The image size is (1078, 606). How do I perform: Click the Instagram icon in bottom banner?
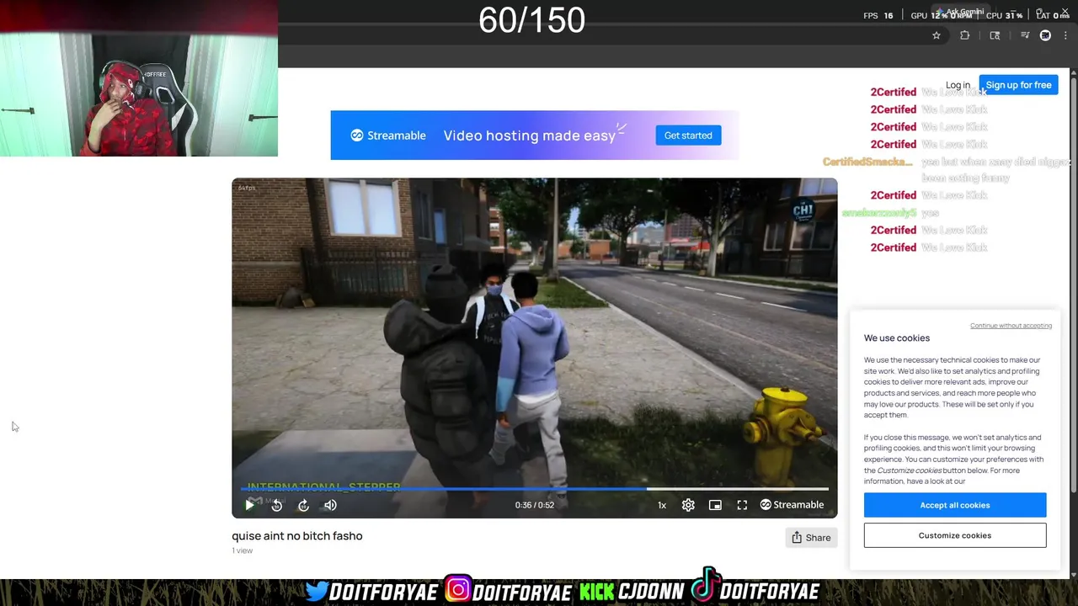457,590
